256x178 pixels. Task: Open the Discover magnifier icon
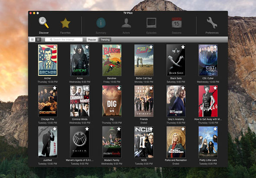point(43,23)
